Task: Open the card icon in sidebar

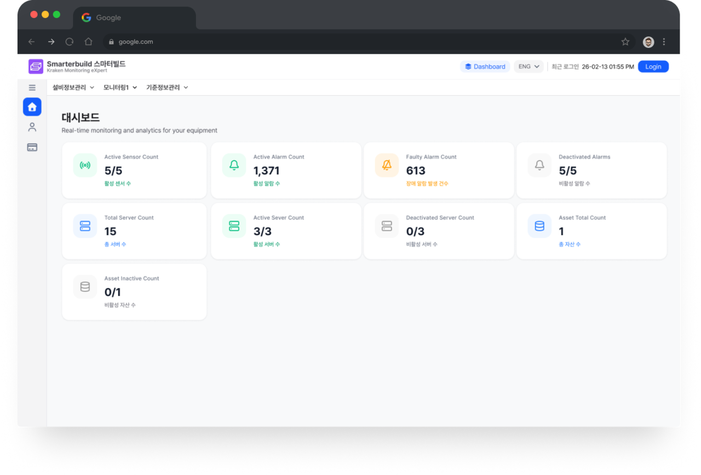Action: (x=32, y=147)
